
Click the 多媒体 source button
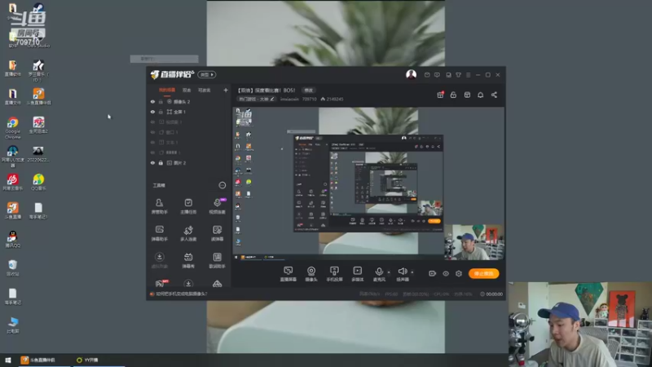click(358, 274)
